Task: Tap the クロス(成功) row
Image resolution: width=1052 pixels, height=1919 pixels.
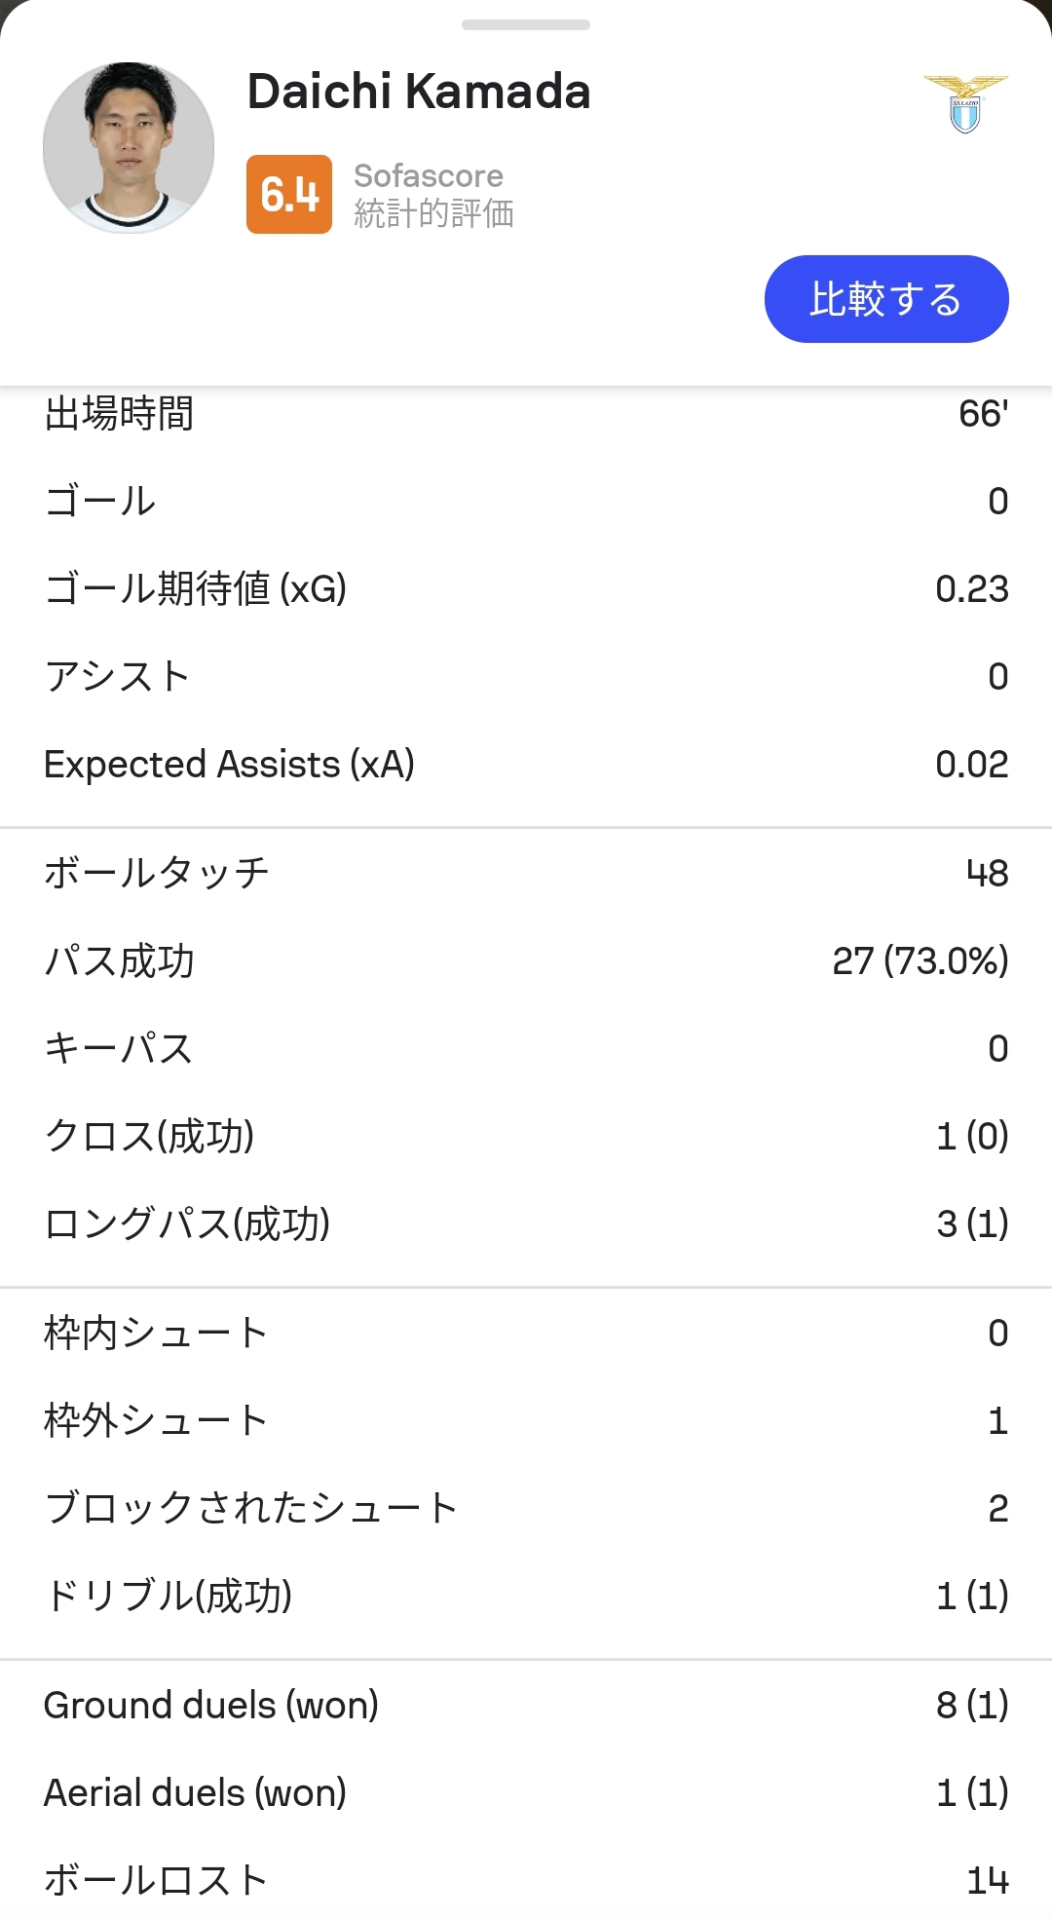Action: 526,1136
